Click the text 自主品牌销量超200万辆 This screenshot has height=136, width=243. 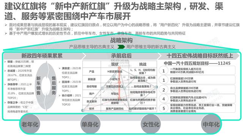(x=184, y=88)
